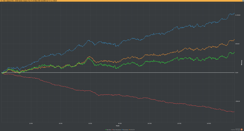Click the 60 000 hands axis label

(90, 124)
